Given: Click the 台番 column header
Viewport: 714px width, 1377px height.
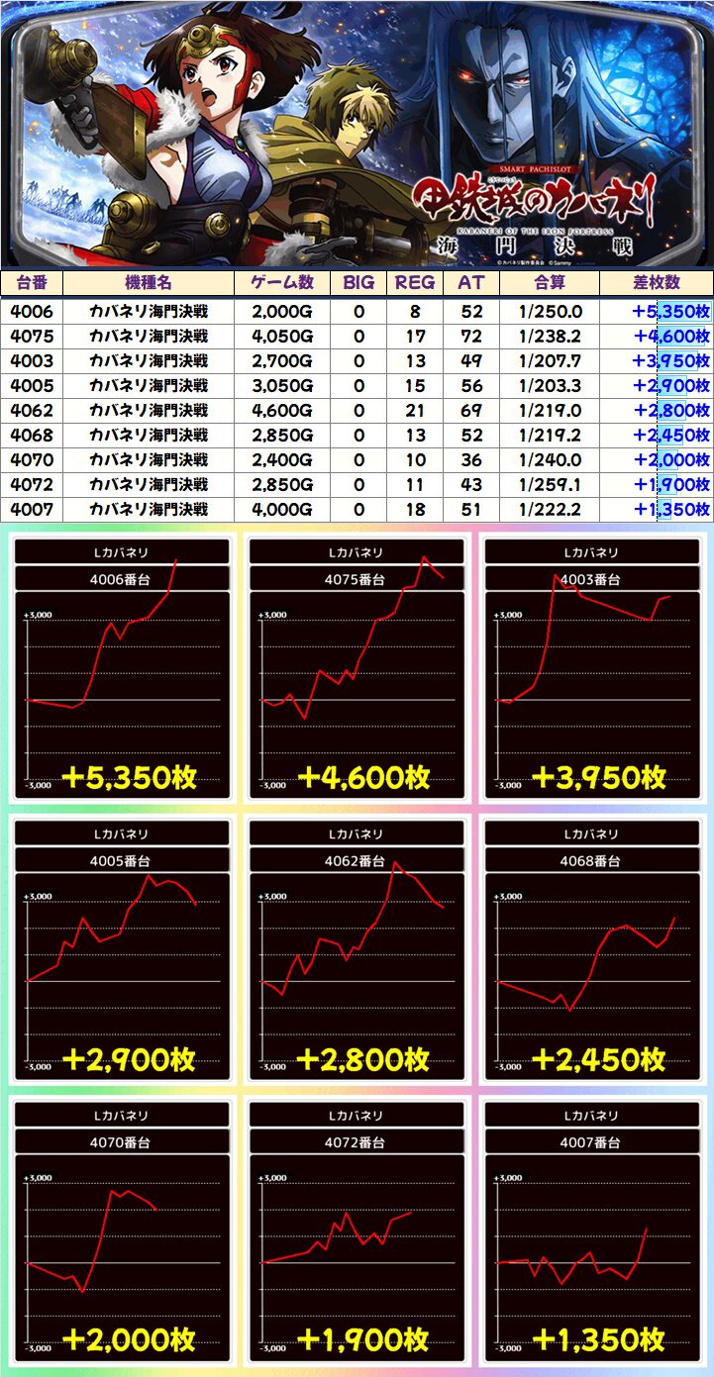Looking at the screenshot, I should [32, 282].
